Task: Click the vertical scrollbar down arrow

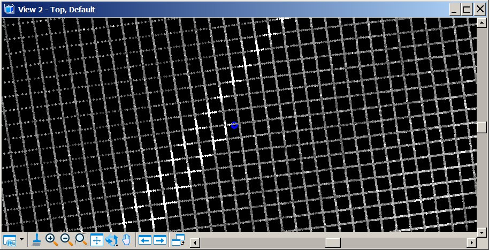Action: tap(482, 232)
